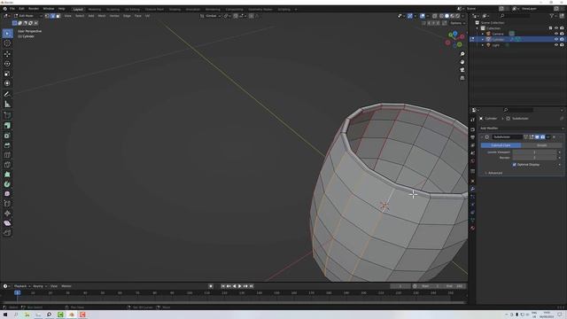Select the Poly Build tool

coord(7,175)
